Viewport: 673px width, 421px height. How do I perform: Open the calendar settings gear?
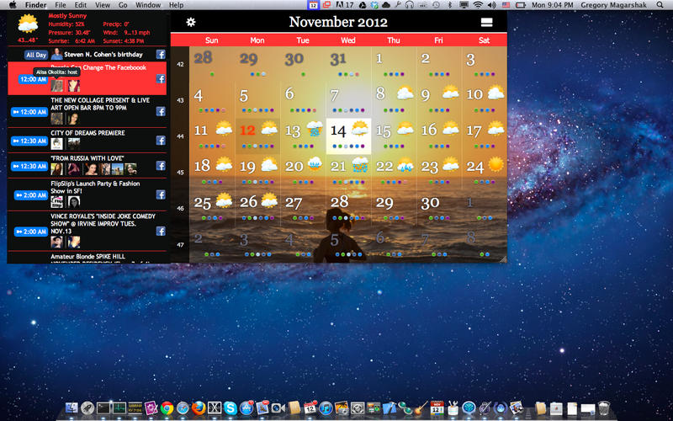(191, 22)
